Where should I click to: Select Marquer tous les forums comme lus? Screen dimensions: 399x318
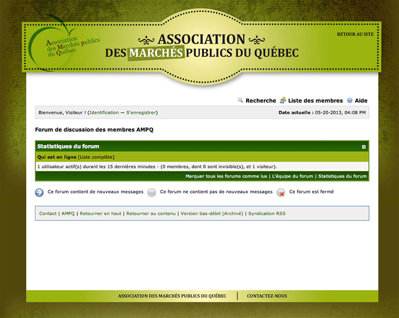(x=226, y=176)
